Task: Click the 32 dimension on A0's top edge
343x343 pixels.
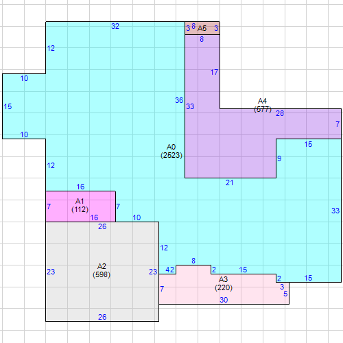Action: (x=115, y=26)
